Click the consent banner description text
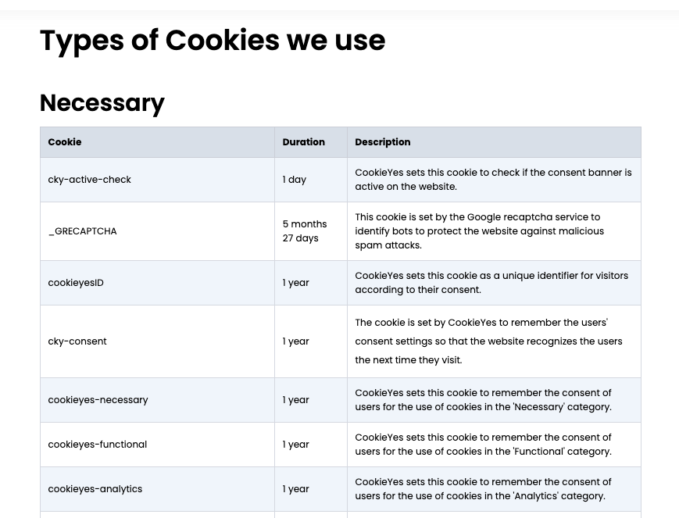 click(x=492, y=180)
